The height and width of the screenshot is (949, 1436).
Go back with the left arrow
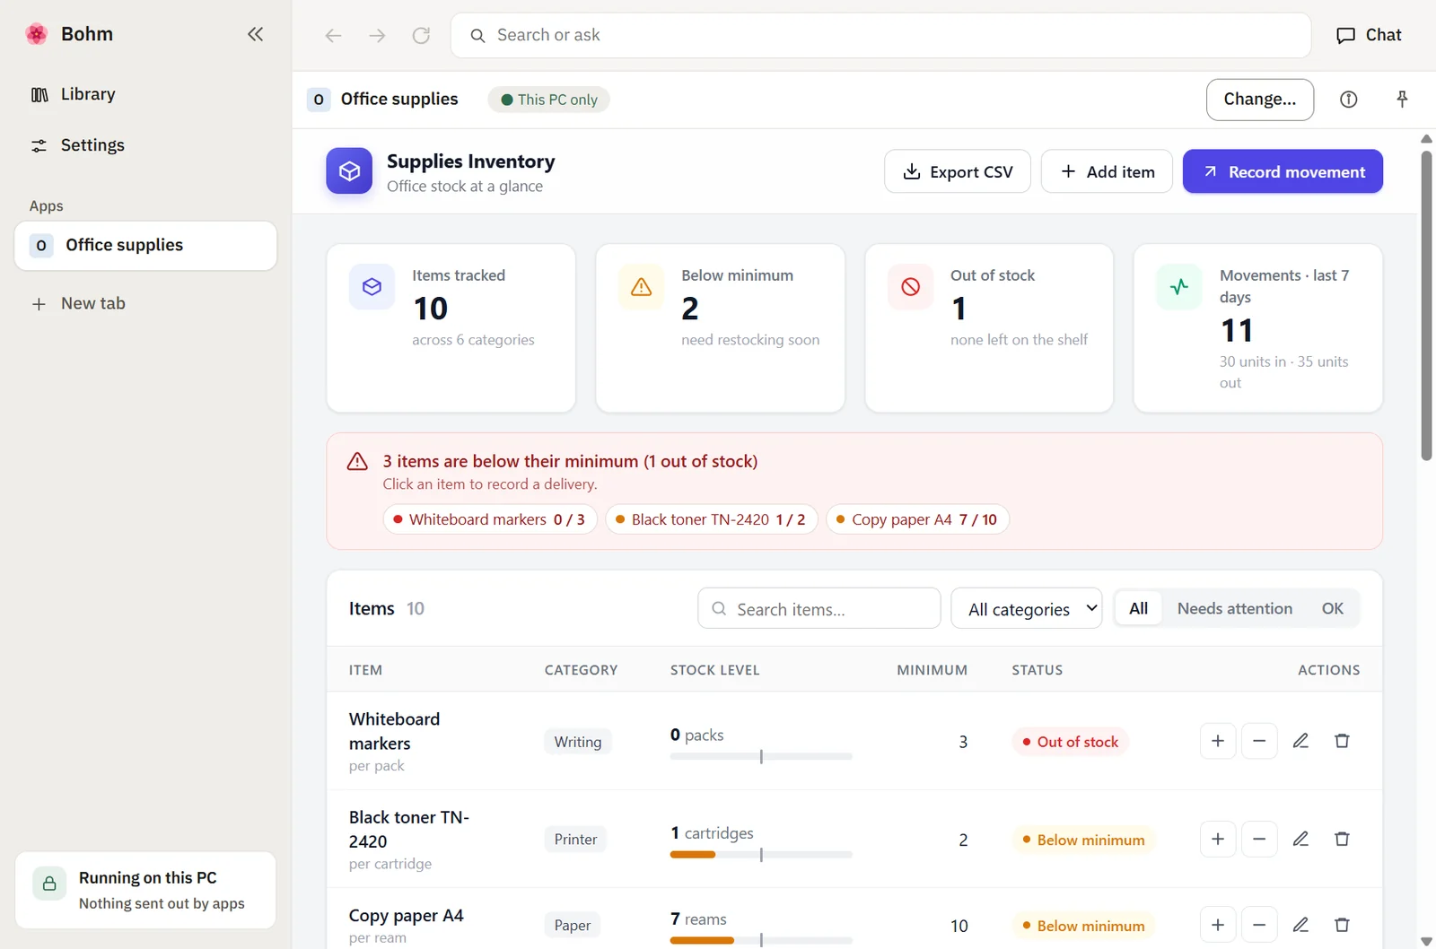(x=333, y=35)
